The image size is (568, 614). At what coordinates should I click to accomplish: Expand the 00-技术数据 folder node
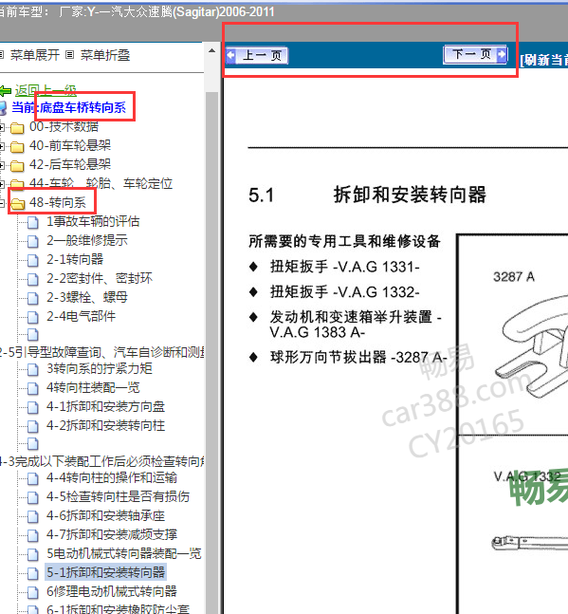click(x=2, y=127)
